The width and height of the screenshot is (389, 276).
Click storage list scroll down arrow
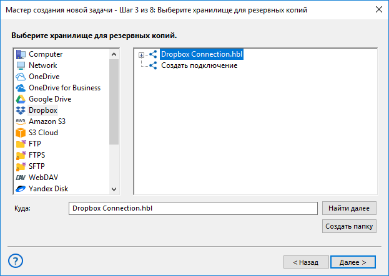(x=114, y=189)
